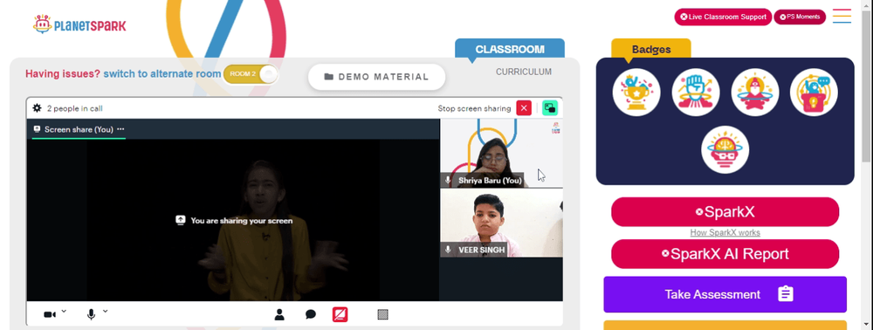Toggle the camera icon in call toolbar
The width and height of the screenshot is (873, 330).
[50, 315]
